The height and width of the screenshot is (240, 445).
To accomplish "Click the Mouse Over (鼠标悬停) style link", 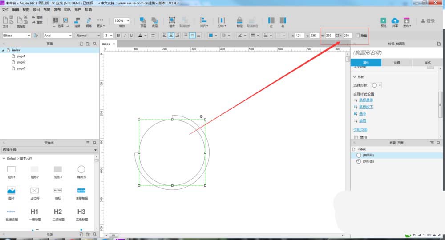I will pos(366,100).
